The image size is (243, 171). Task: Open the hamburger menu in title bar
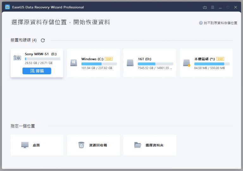click(213, 7)
